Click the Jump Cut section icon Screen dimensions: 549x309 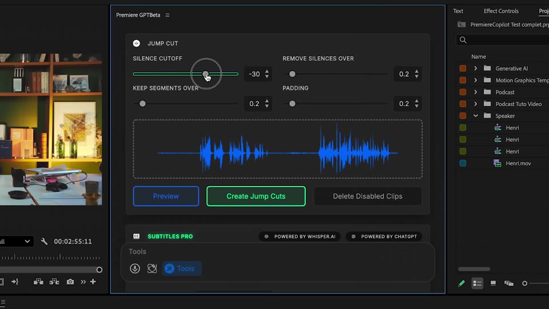click(136, 43)
